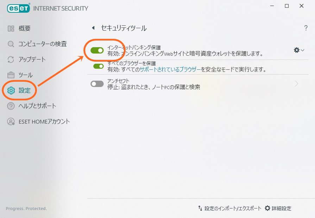Click the ESET logo in title bar
Image resolution: width=315 pixels, height=218 pixels.
19,8
